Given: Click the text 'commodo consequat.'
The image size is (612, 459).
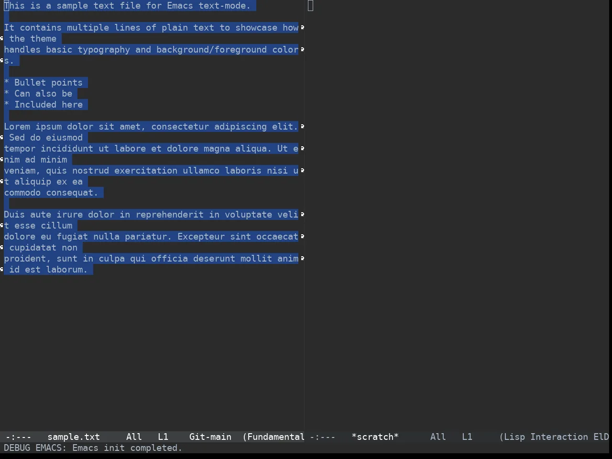Looking at the screenshot, I should pos(51,193).
